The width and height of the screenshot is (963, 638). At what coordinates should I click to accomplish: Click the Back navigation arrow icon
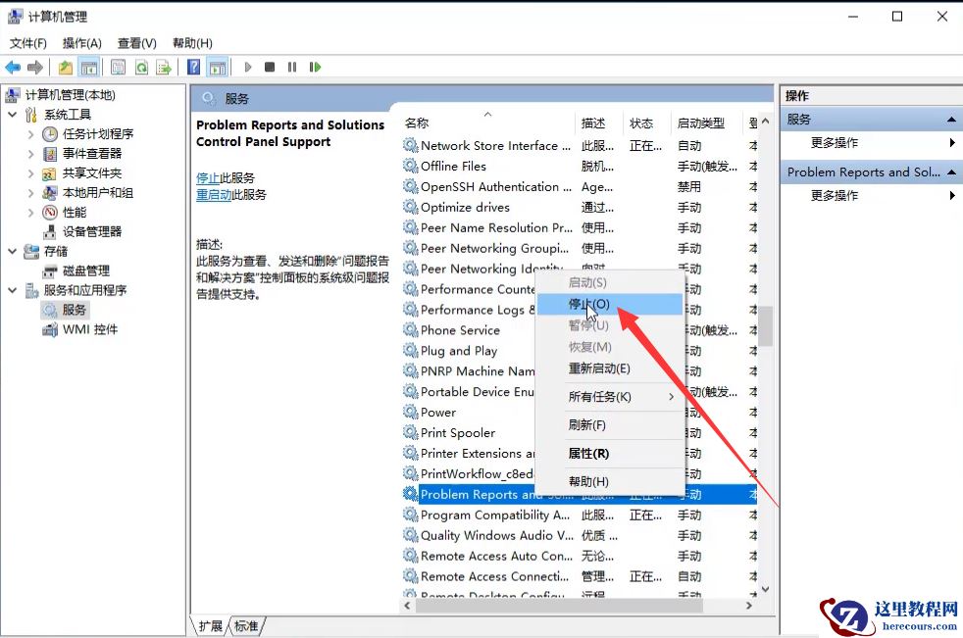(x=12, y=67)
